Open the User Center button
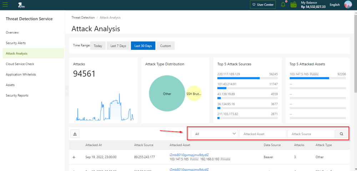Screen dimensions: 357x171 [x=263, y=5]
